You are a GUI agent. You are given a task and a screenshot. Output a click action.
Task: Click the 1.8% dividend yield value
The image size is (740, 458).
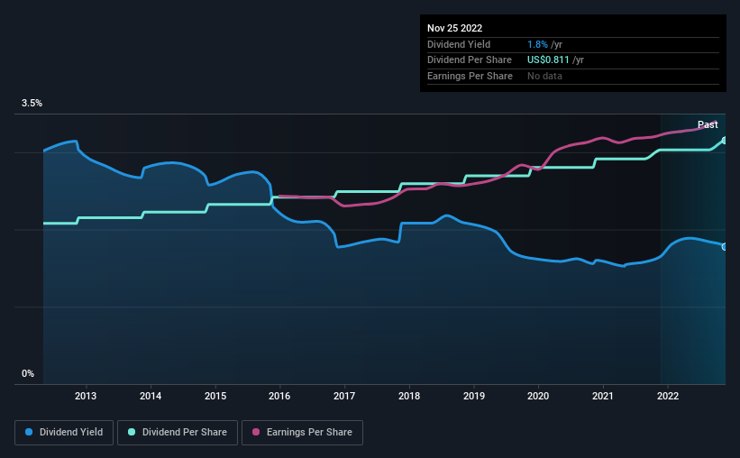tap(537, 44)
